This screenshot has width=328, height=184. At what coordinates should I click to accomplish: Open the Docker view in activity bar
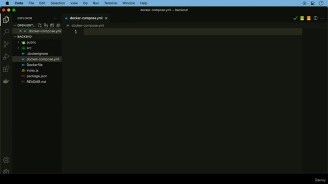pos(6,81)
